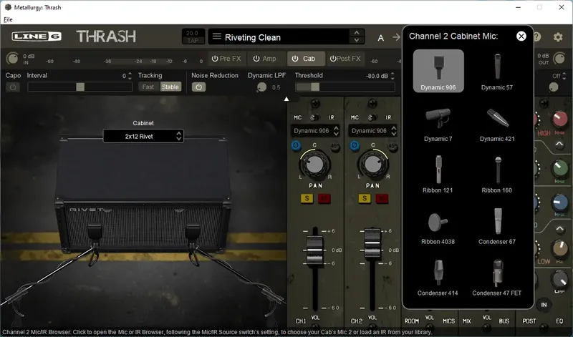This screenshot has height=337, width=573.
Task: Open the settings gear
Action: tap(558, 37)
